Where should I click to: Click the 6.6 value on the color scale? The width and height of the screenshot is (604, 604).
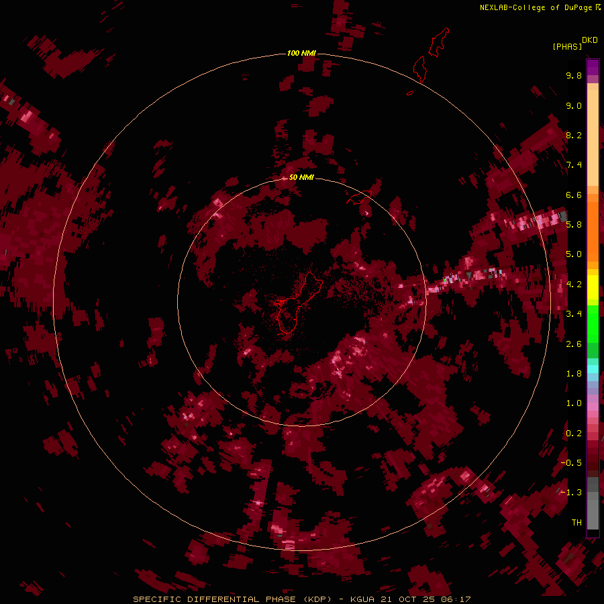(x=574, y=195)
